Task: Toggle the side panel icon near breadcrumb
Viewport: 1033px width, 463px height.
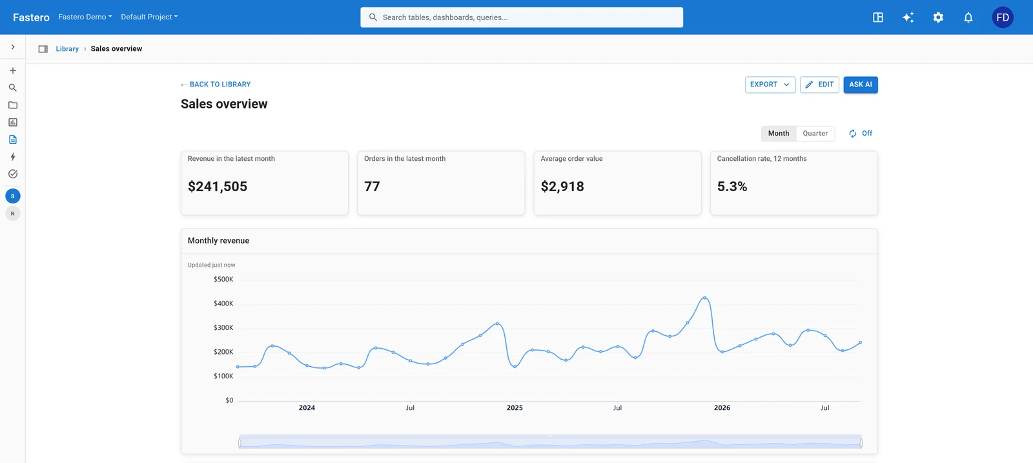Action: (x=43, y=49)
